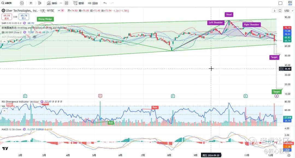Click the add symbol plus icon

(22, 3)
